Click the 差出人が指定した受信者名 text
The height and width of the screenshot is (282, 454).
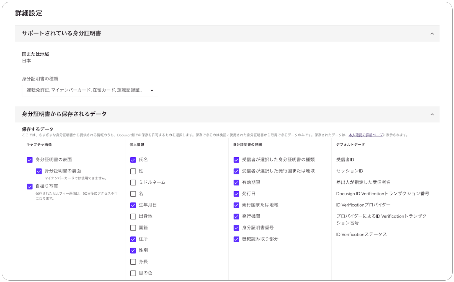363,182
